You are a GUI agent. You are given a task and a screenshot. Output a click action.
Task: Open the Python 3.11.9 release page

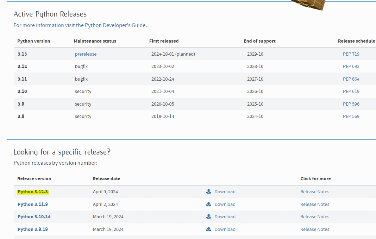[33, 204]
